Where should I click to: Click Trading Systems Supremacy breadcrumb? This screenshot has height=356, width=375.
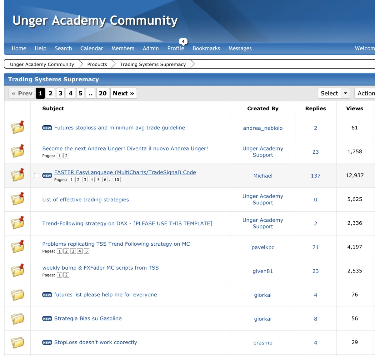[x=153, y=64]
